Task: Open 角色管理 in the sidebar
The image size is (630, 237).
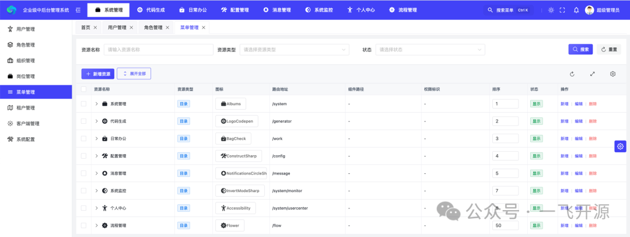Action: coord(36,45)
